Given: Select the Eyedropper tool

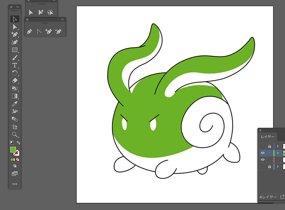Looking at the screenshot, I should point(15,104).
